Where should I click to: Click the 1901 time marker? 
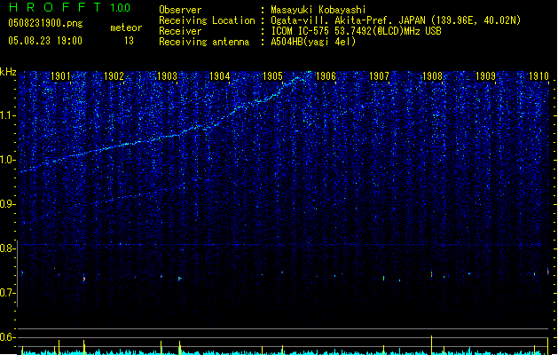[x=60, y=75]
